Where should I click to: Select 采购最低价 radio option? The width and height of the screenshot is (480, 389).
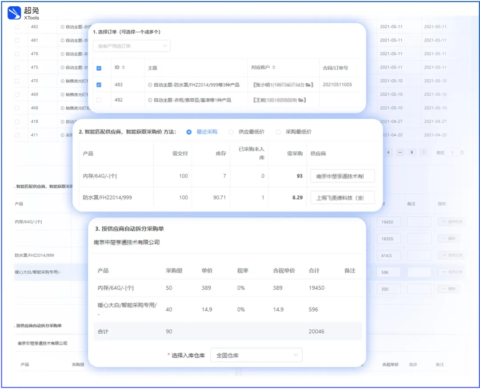point(278,132)
